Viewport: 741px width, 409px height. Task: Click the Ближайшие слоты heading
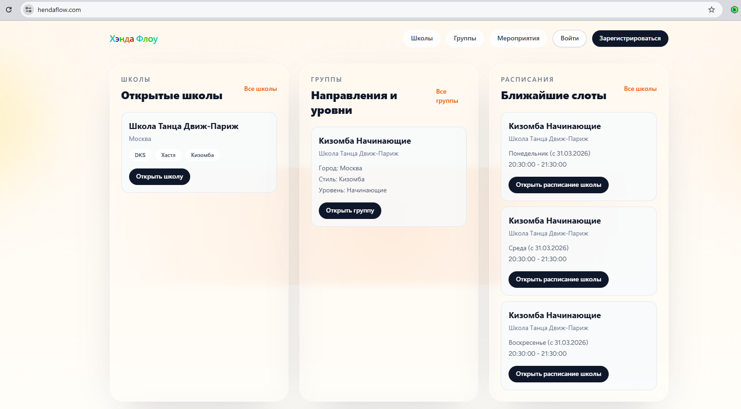point(554,95)
